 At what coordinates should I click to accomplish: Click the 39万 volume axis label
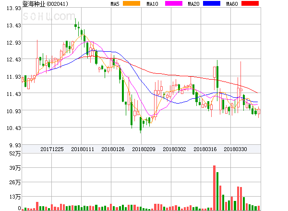click(15, 168)
